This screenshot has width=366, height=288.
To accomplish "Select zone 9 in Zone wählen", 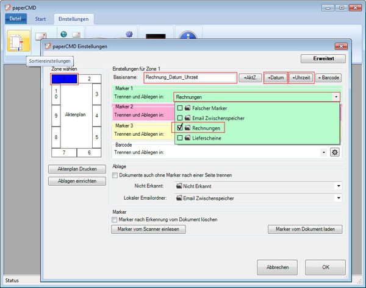I will (56, 116).
